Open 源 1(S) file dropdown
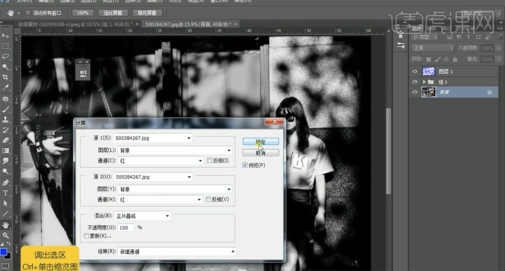 tap(153, 138)
